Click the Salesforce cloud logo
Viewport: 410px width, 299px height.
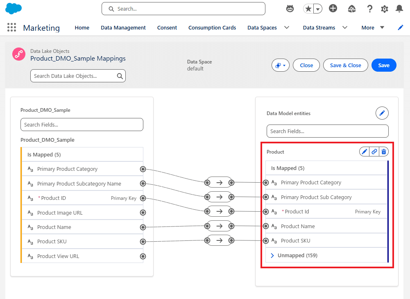point(14,9)
